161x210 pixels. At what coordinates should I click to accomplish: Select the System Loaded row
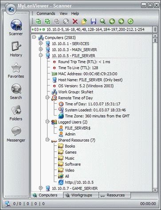(95, 110)
